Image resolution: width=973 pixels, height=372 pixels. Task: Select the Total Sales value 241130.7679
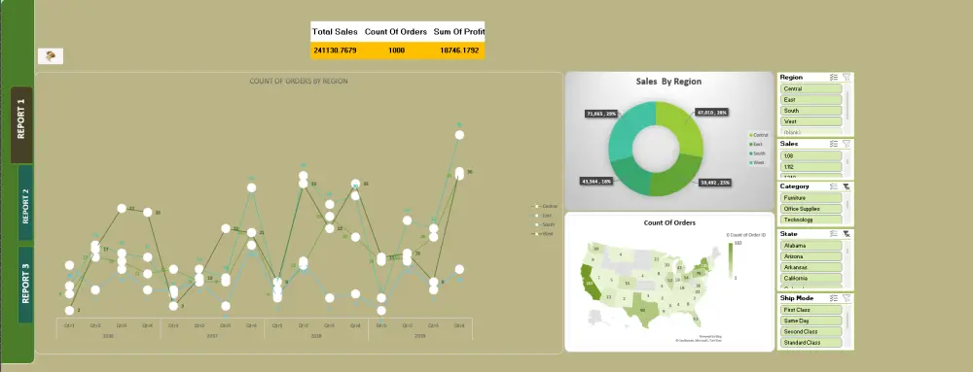click(x=335, y=51)
